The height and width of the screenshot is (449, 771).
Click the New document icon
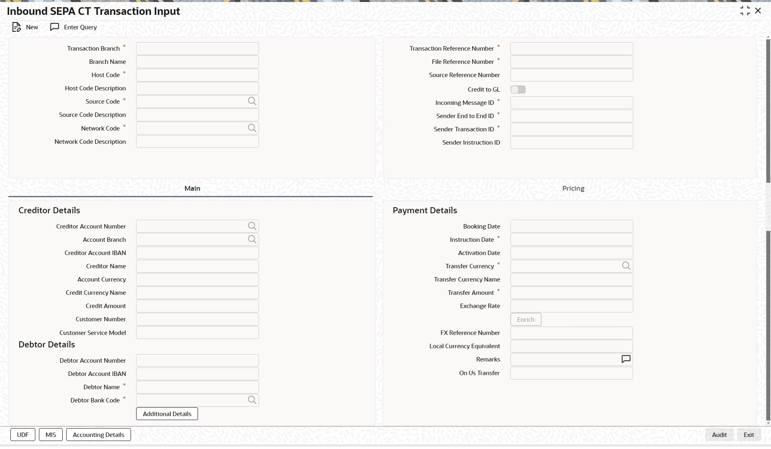click(x=16, y=27)
